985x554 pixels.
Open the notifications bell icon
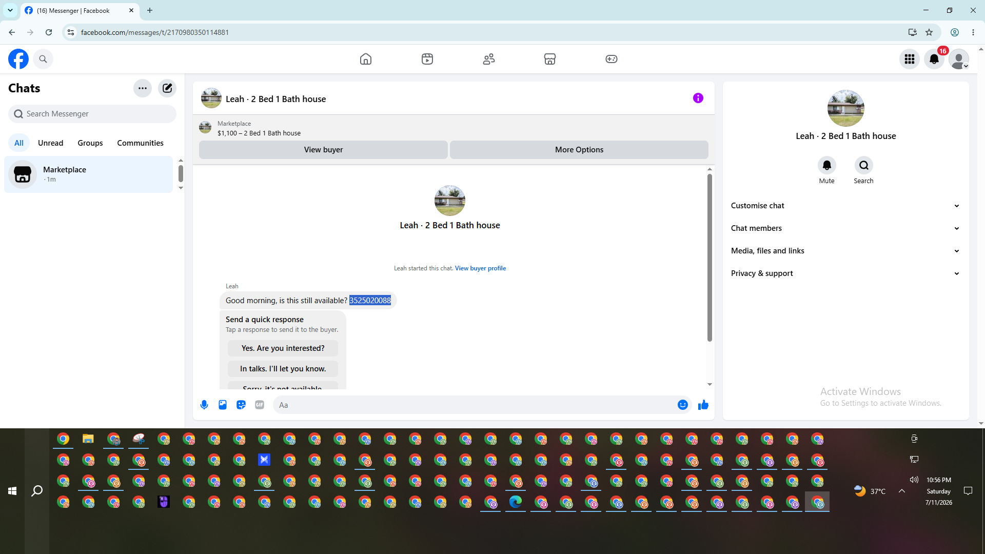(934, 59)
